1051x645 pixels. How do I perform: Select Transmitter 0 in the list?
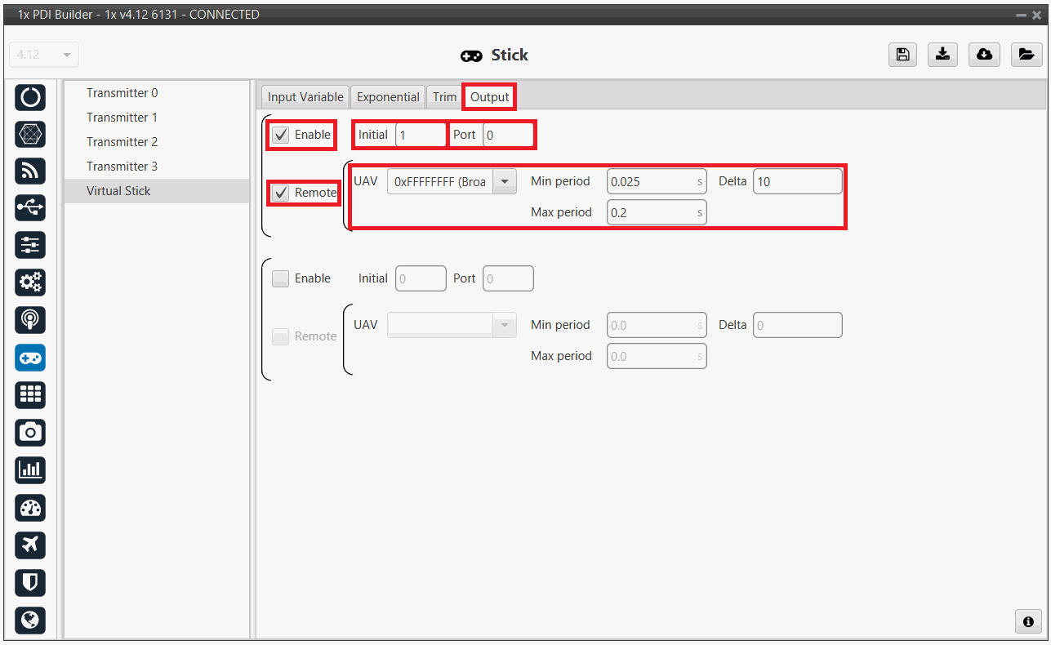[122, 93]
